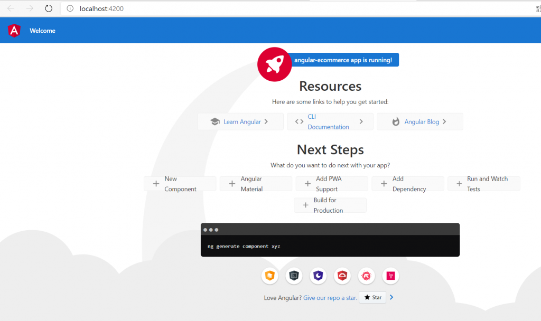Click the angular-ecommerce app is running banner
541x321 pixels.
[x=343, y=60]
